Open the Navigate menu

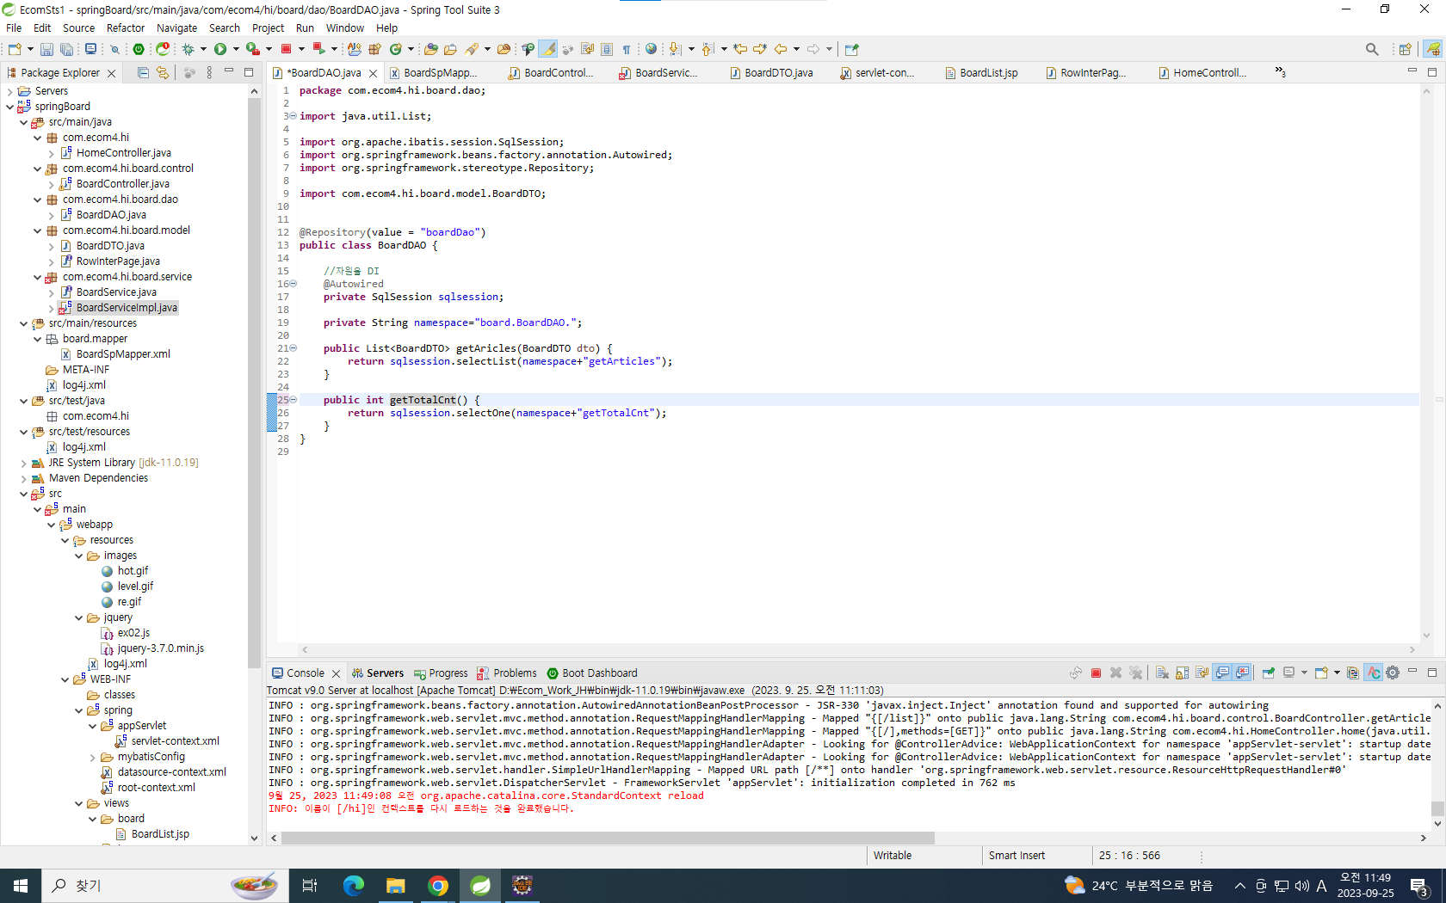[x=176, y=28]
